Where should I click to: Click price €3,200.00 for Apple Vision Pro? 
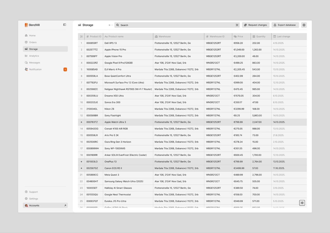[x=239, y=56]
